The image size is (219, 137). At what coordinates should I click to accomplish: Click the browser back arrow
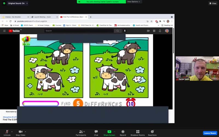click(3, 21)
